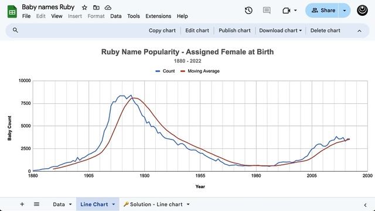Open the Download chart dropdown
Viewport: 375px width, 211px height.
tap(280, 30)
